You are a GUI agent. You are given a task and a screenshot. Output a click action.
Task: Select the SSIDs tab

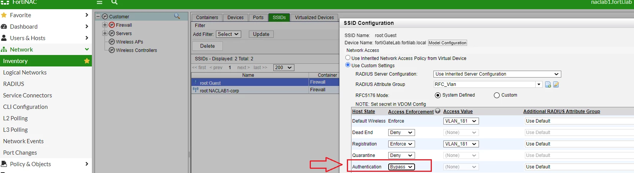click(x=279, y=18)
